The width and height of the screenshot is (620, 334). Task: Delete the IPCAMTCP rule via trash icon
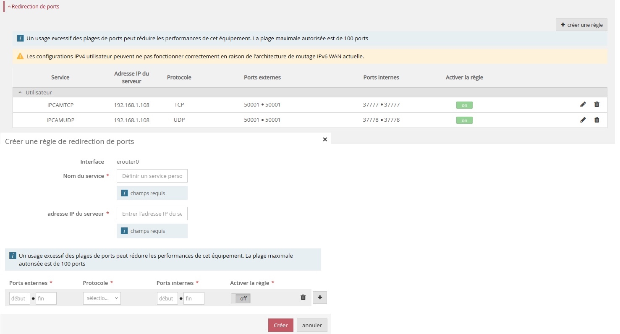click(x=596, y=104)
